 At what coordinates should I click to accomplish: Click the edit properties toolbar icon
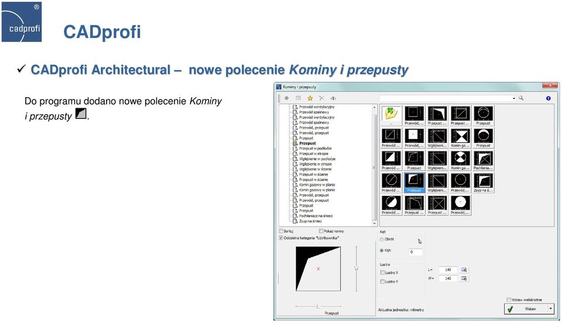pos(298,98)
